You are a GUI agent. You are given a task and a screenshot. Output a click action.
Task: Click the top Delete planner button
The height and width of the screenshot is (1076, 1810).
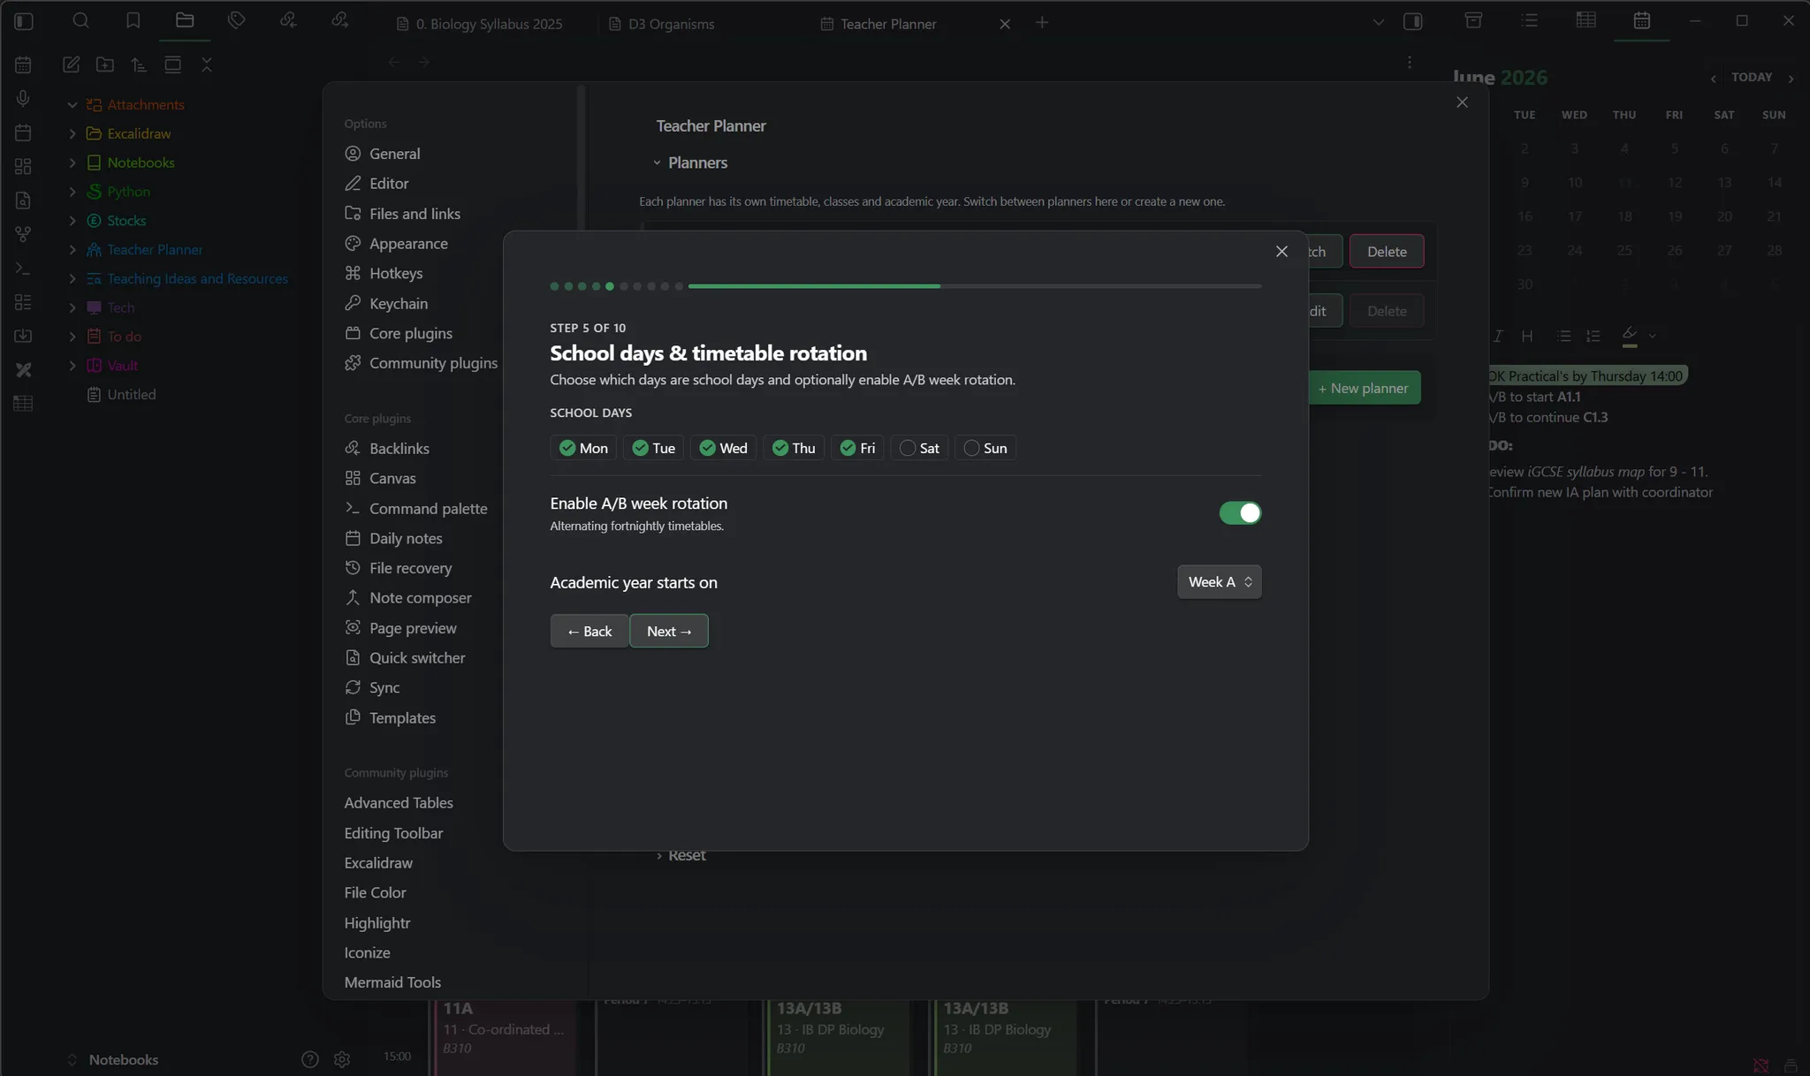click(1387, 252)
